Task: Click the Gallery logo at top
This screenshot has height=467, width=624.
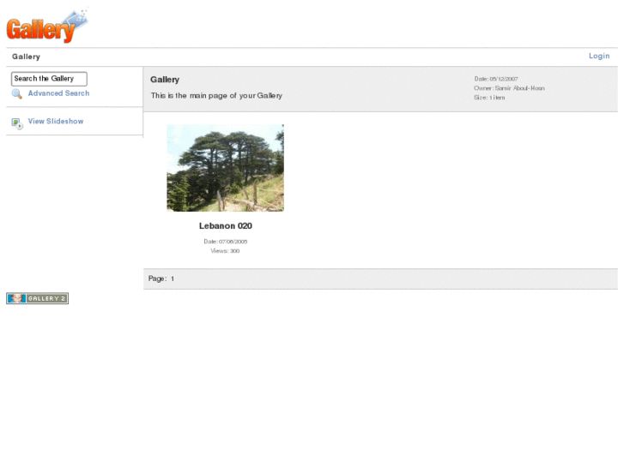Action: pyautogui.click(x=47, y=26)
